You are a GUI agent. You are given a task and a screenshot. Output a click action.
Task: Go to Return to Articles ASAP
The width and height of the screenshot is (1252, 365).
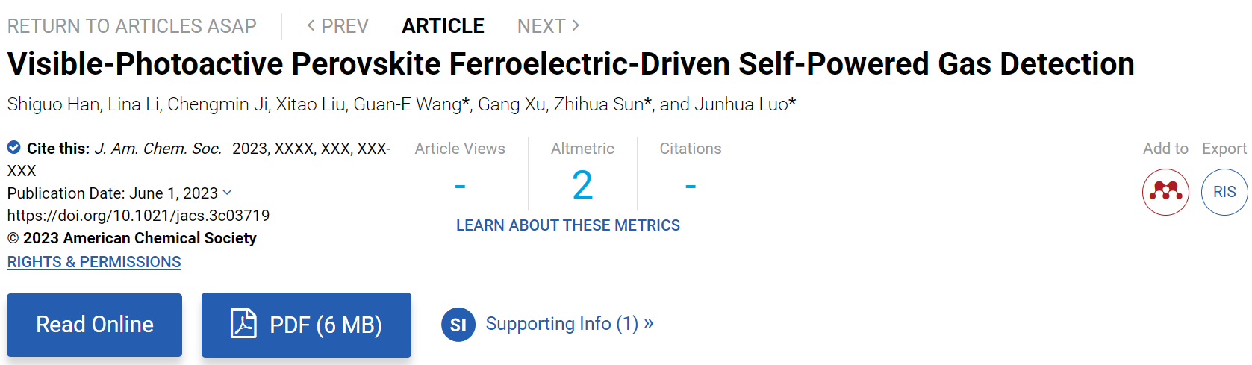[132, 26]
